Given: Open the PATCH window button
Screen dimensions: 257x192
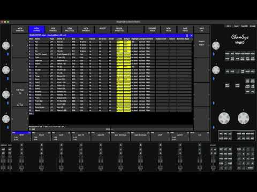Looking at the screenshot, I should (243, 53).
